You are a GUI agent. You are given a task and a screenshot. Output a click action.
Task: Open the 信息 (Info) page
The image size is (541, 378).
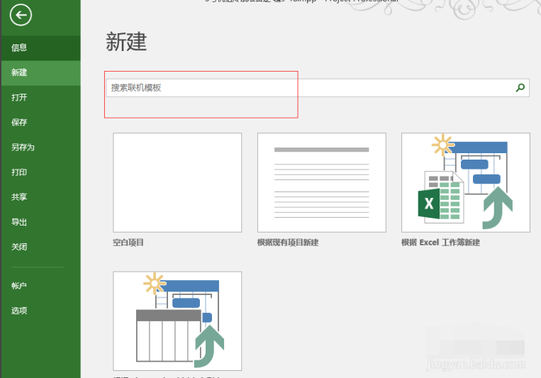point(19,48)
